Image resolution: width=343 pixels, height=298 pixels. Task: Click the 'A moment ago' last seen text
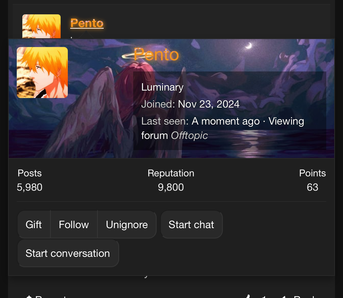pyautogui.click(x=225, y=121)
